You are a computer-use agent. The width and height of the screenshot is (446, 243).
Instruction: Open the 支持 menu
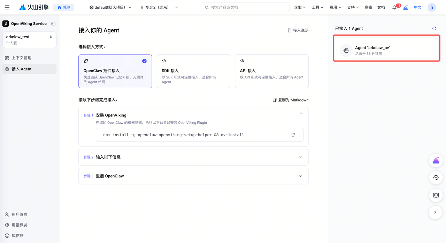click(353, 7)
